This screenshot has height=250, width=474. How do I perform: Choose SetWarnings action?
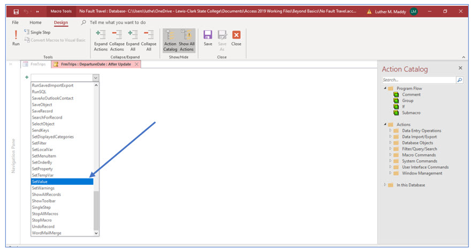62,188
